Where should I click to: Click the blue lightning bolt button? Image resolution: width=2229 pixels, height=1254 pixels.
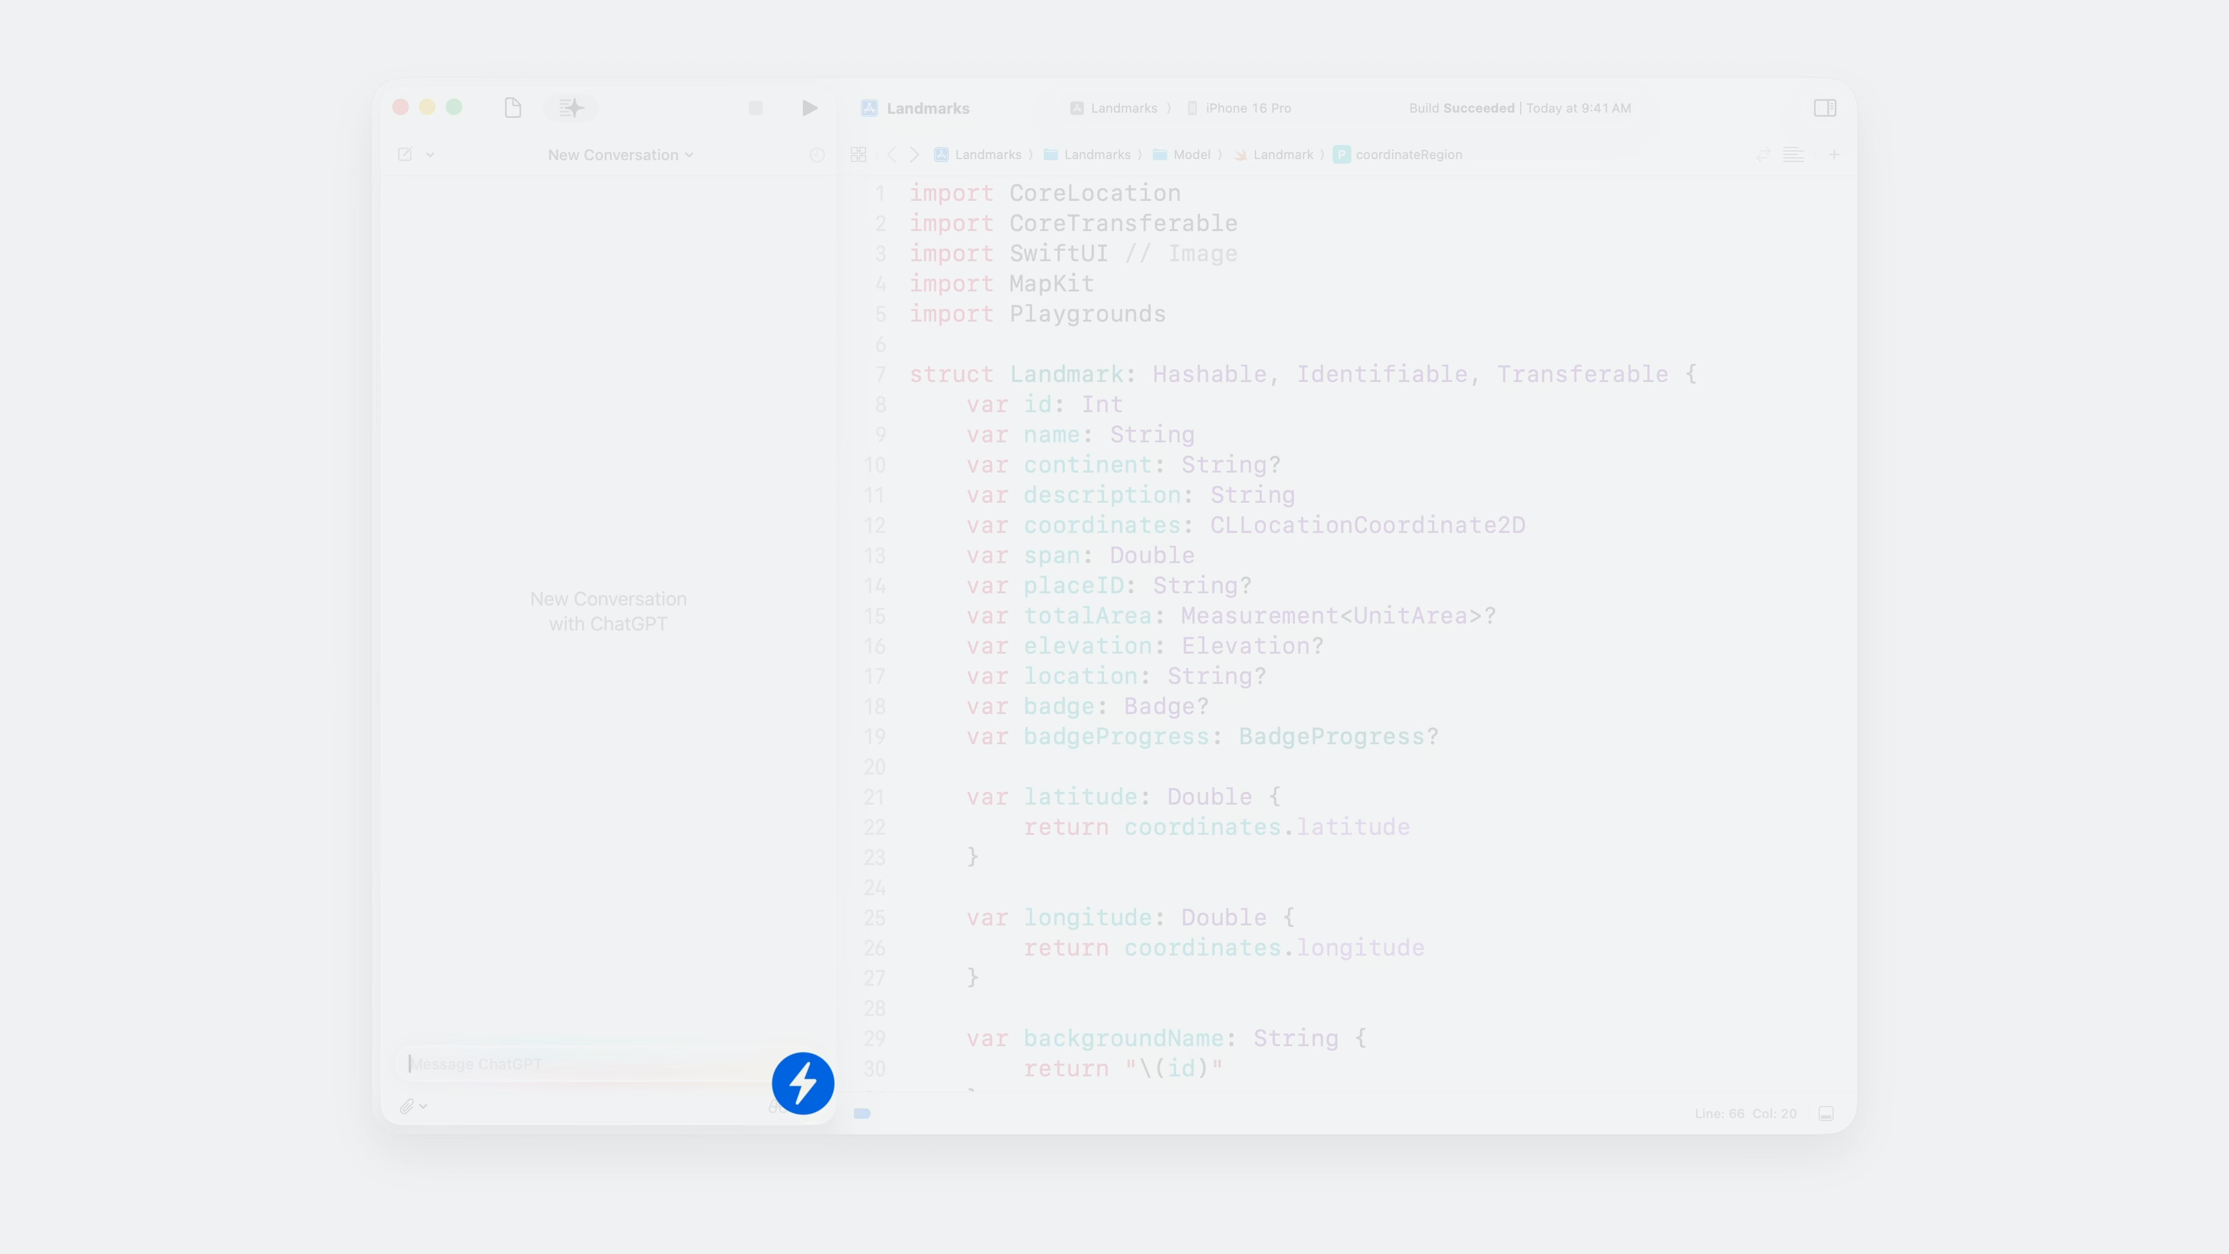point(802,1083)
